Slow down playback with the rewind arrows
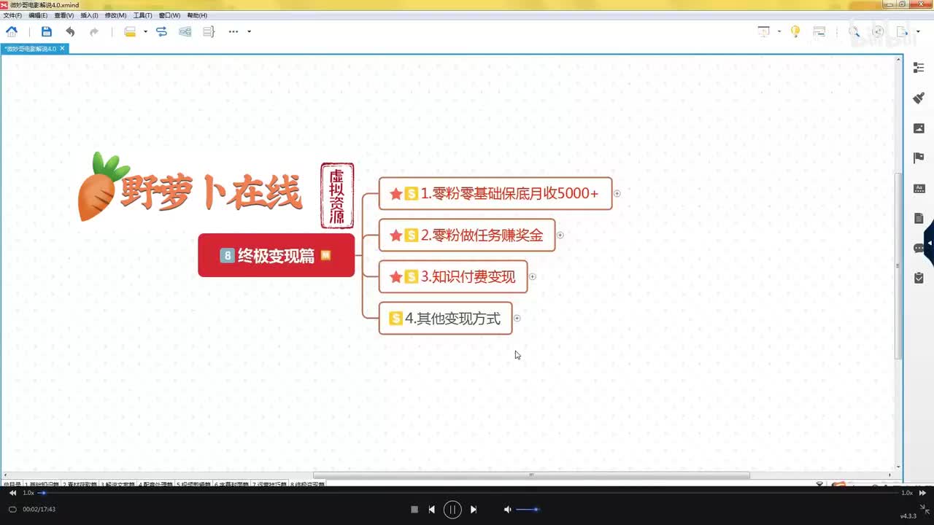This screenshot has width=934, height=525. click(x=12, y=493)
